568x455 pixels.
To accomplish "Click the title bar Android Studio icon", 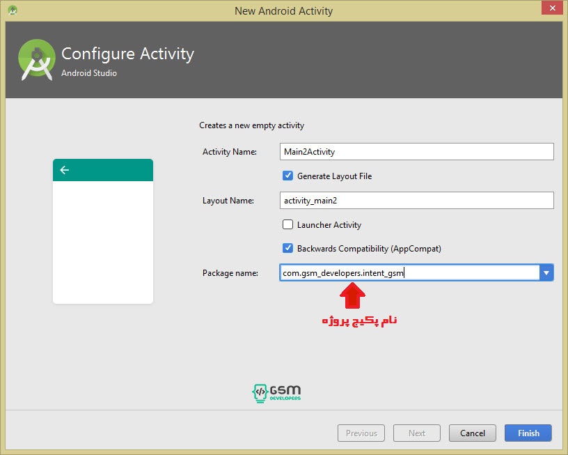I will (13, 10).
